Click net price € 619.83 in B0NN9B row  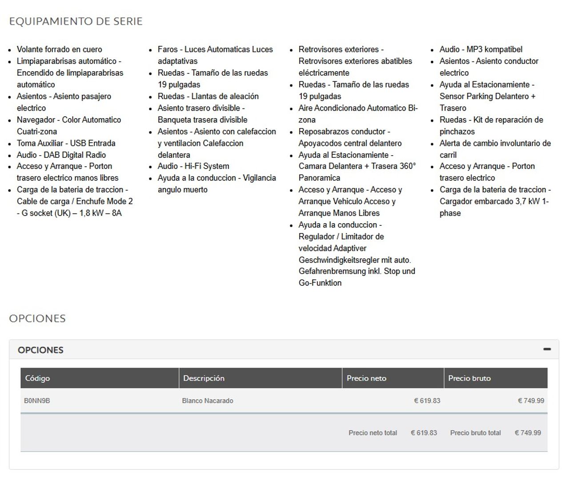pos(427,401)
